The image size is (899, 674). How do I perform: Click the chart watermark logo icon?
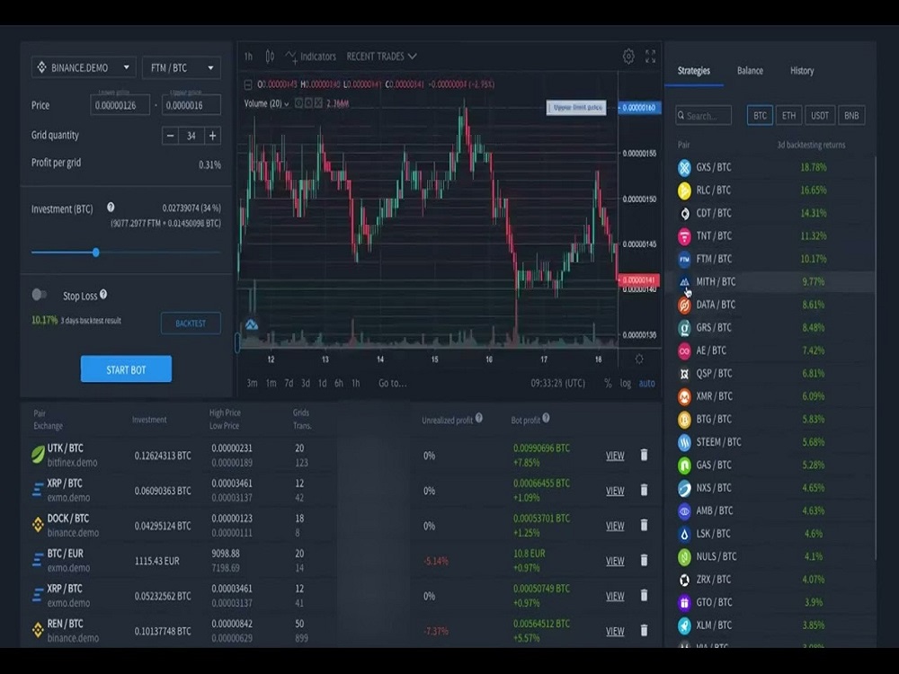coord(252,325)
